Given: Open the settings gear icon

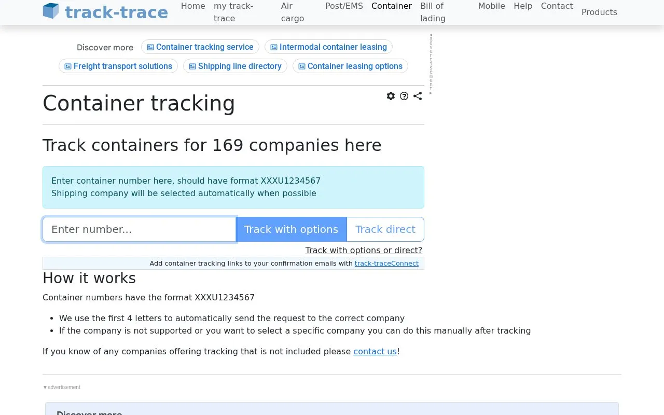Looking at the screenshot, I should click(391, 96).
